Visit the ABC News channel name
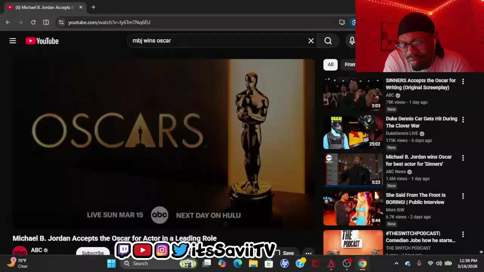Screen dimensions: 484x272 [396, 172]
